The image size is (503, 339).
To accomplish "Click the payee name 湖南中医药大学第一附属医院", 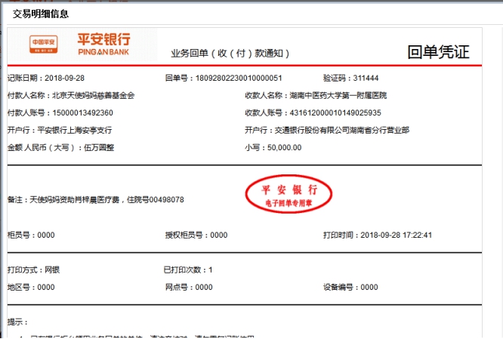I will coord(338,95).
